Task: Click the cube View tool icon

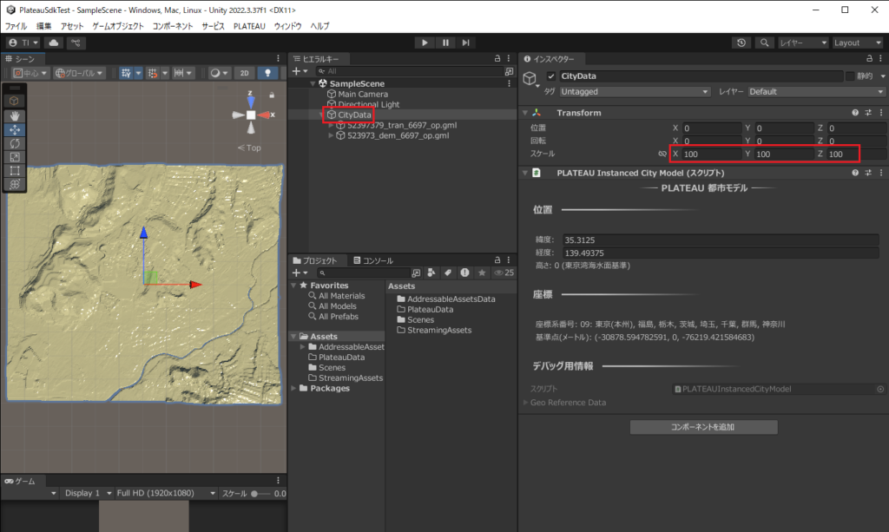Action: pos(15,101)
